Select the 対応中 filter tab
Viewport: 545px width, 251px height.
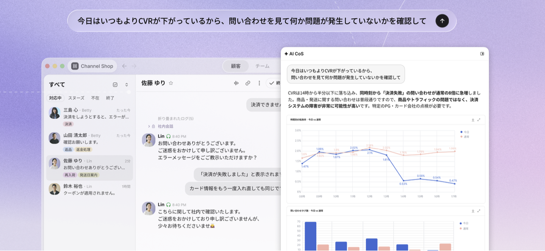55,98
